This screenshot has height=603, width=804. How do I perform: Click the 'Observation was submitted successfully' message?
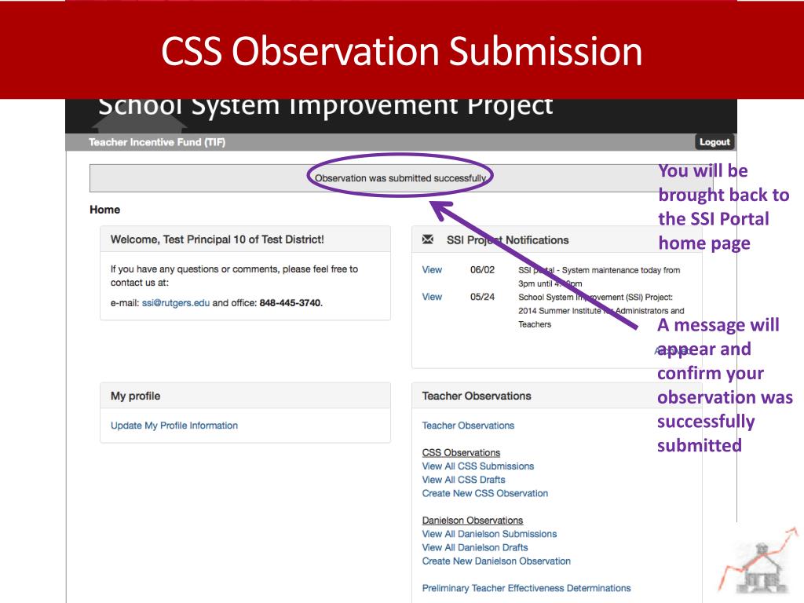tap(400, 178)
